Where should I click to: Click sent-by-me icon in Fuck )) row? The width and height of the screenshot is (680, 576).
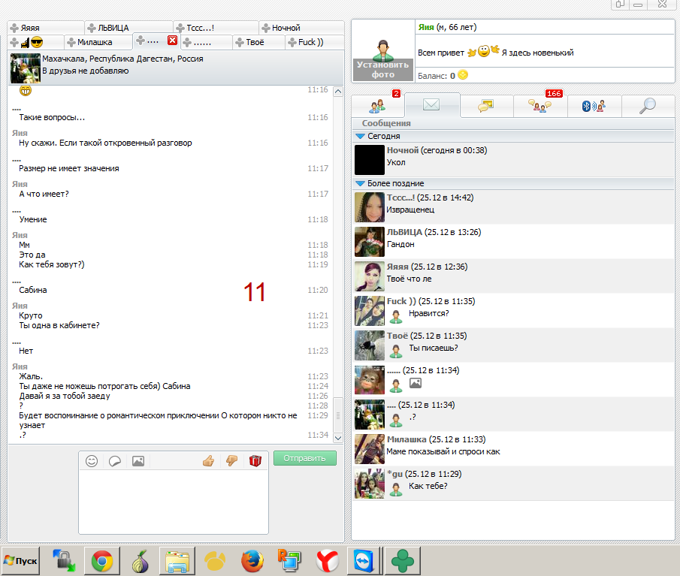coord(396,316)
